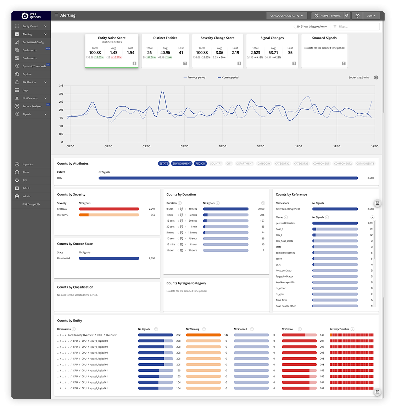This screenshot has width=396, height=410.
Task: Deselect the ESTATE attribute filter
Action: tap(163, 163)
